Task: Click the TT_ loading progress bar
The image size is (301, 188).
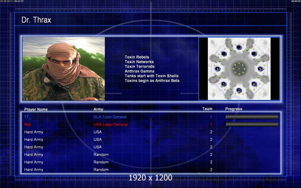Action: click(252, 117)
